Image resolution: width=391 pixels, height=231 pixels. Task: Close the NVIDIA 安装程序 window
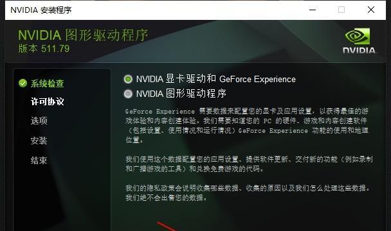click(x=371, y=10)
